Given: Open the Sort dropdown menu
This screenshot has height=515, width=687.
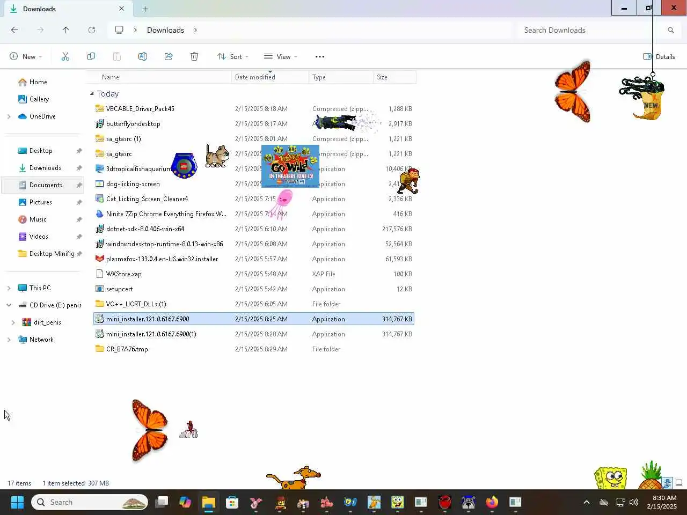Looking at the screenshot, I should click(233, 56).
